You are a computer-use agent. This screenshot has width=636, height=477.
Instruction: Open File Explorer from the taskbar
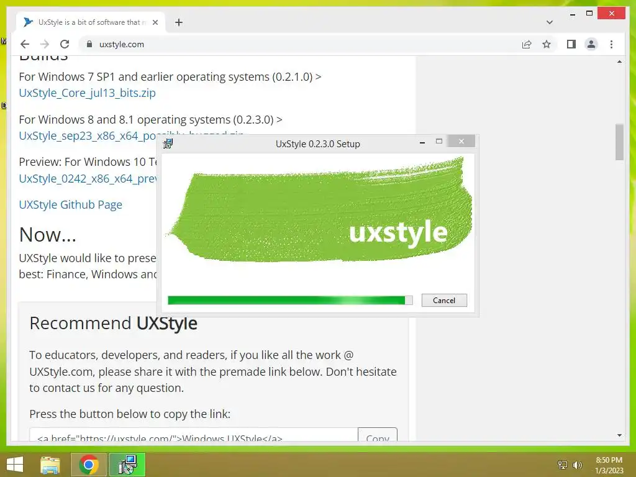click(x=50, y=465)
